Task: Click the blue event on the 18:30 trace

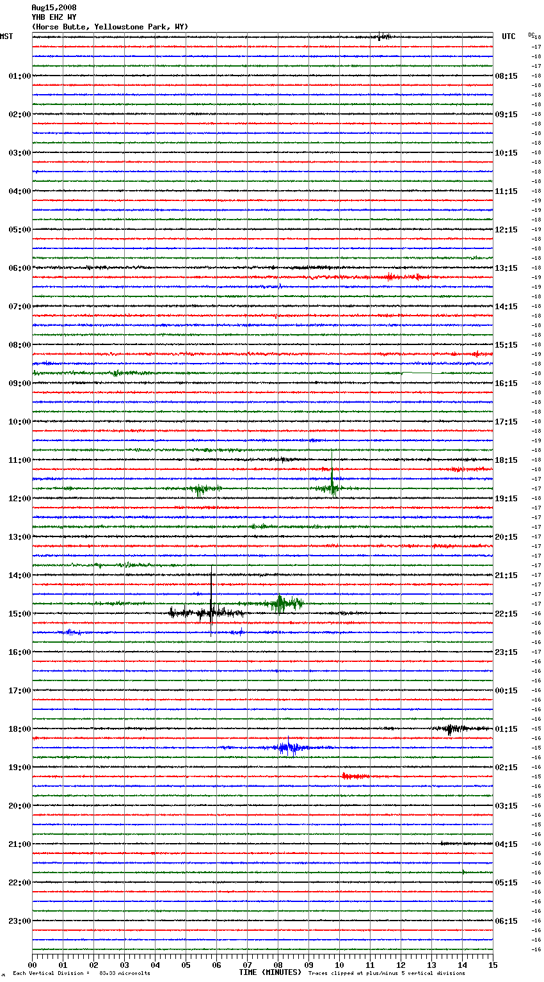Action: (291, 747)
